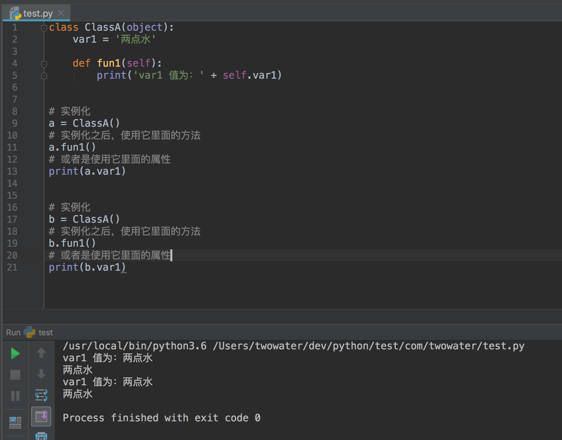The height and width of the screenshot is (440, 562).
Task: Click 'fun1(self):' function name on line 4
Action: click(x=129, y=63)
